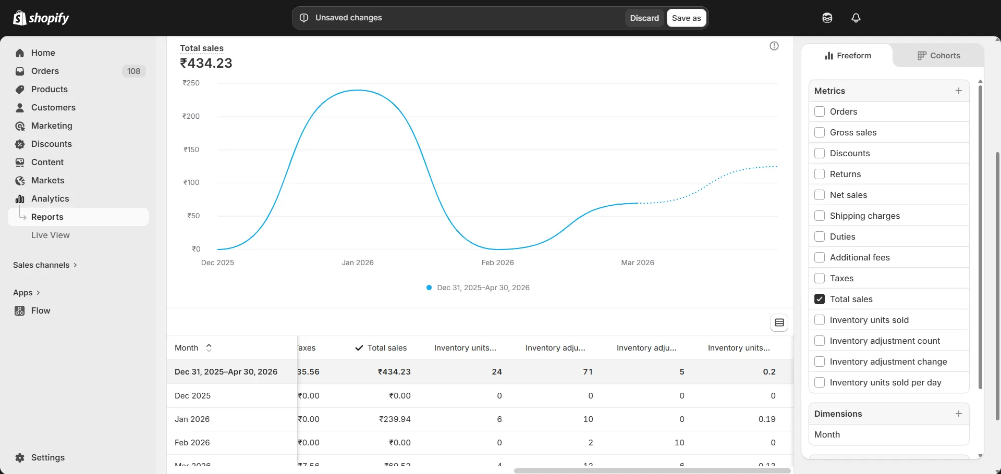This screenshot has width=1001, height=474.
Task: Click the Products tag icon
Action: click(x=20, y=89)
